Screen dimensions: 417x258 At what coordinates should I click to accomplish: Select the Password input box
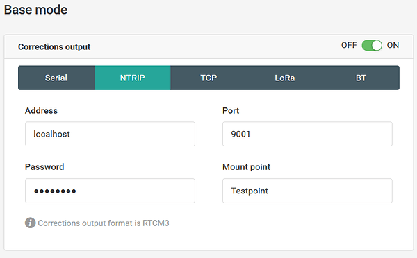tap(110, 191)
